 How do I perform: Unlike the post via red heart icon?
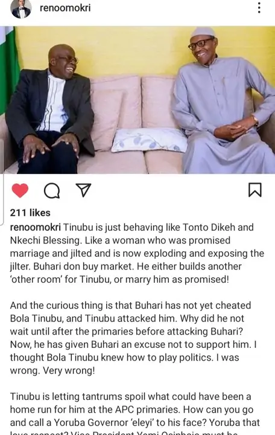point(20,190)
